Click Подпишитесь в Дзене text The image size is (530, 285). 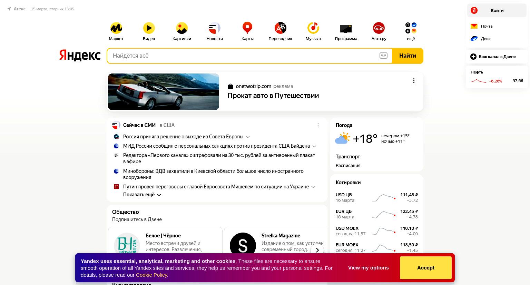tap(137, 219)
